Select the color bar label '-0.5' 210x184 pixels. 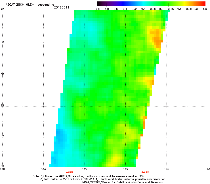(x=115, y=9)
